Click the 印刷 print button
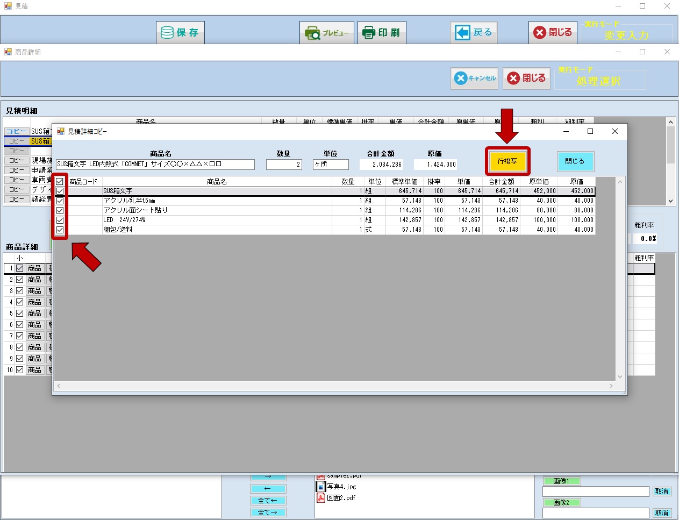679x520 pixels. [382, 33]
